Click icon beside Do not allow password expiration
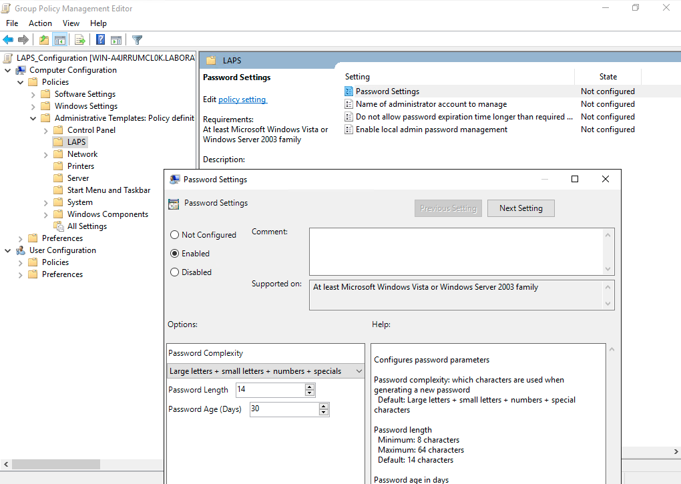 click(x=349, y=117)
